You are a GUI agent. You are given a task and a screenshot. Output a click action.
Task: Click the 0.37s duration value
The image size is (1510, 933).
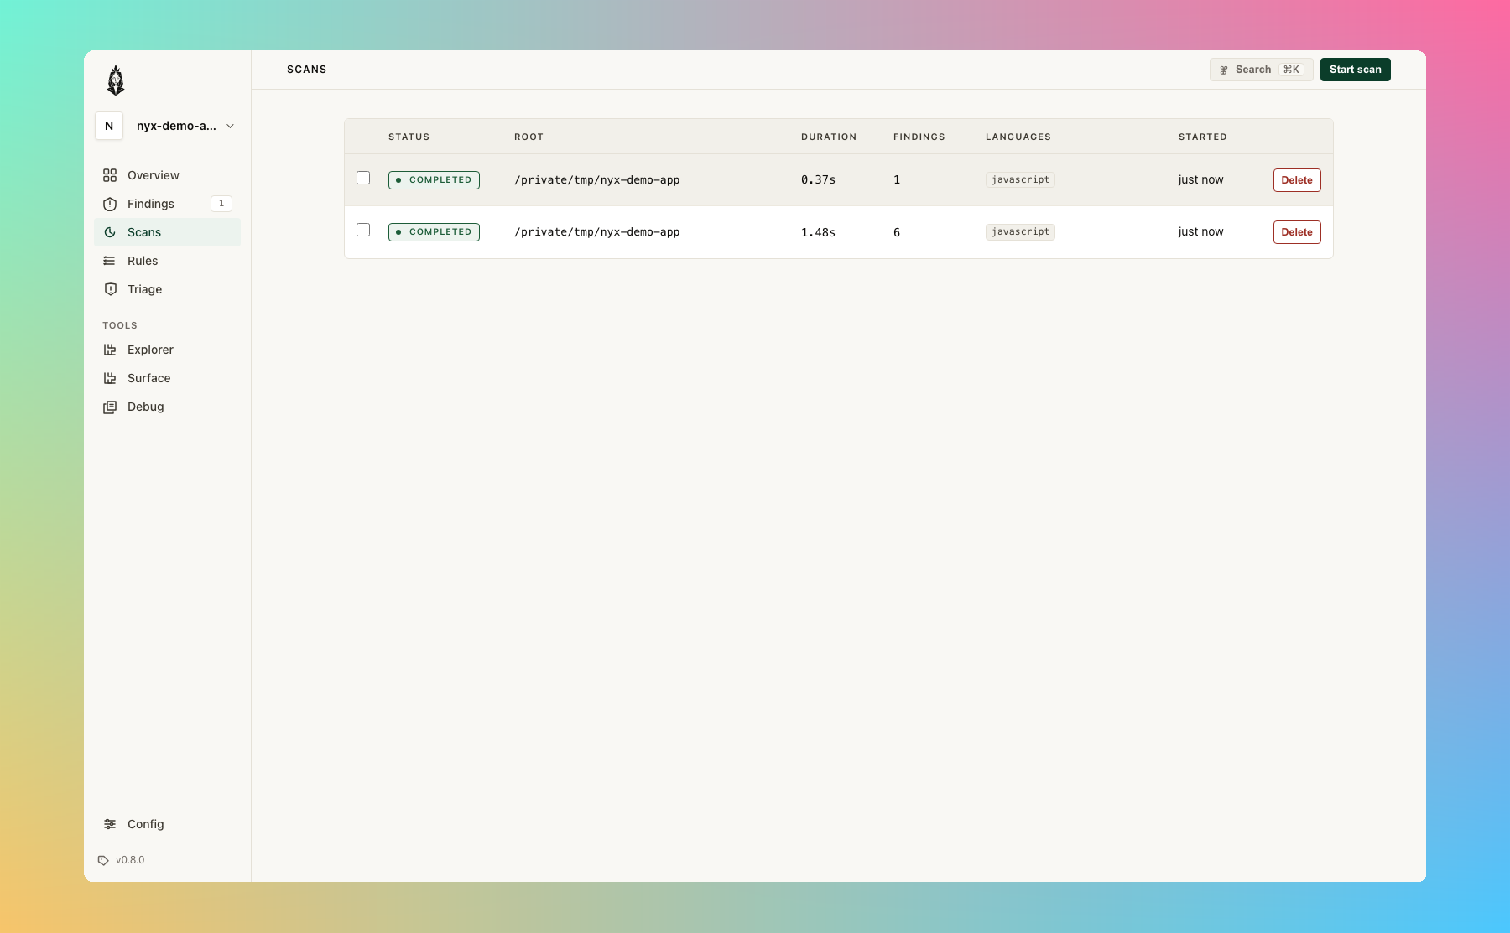pos(818,180)
